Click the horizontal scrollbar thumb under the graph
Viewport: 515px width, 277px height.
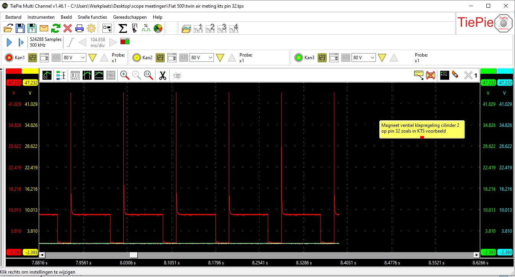coord(133,255)
